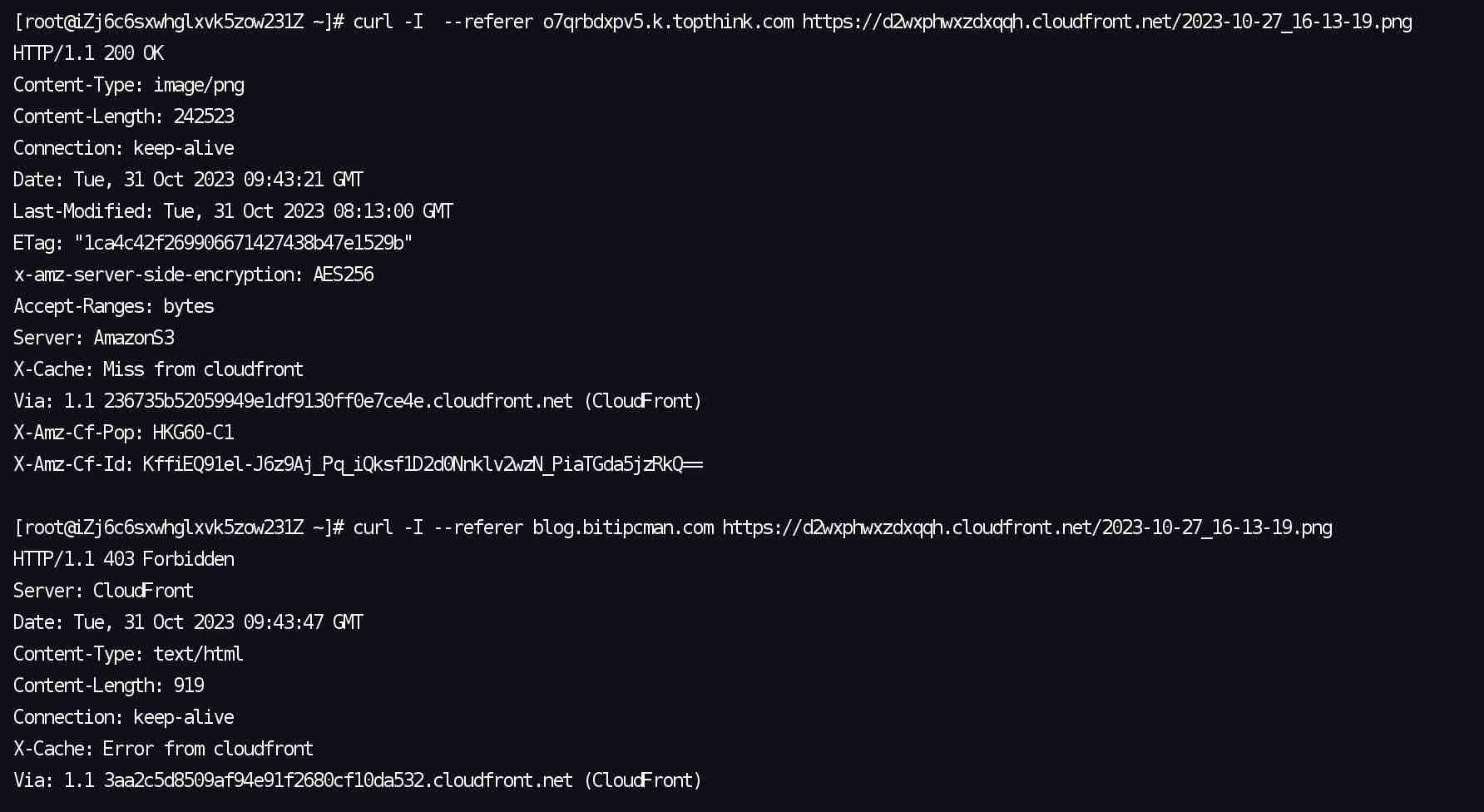Click the X-Cache: Error from cloudfront line
This screenshot has width=1484, height=812.
tap(163, 749)
